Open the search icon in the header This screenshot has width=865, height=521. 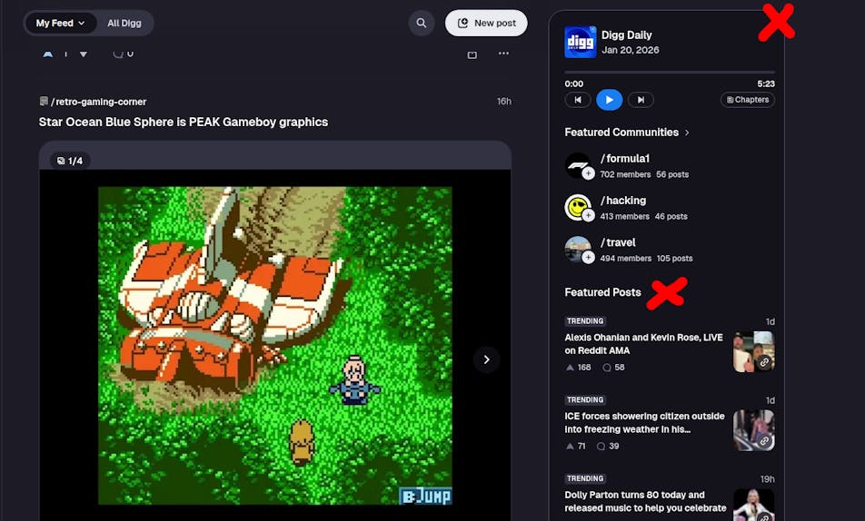pos(421,24)
